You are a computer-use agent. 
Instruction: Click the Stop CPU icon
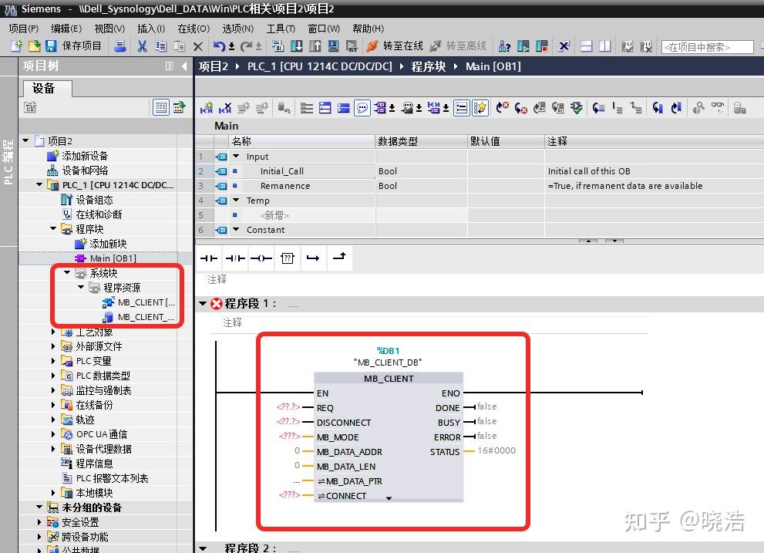tap(542, 46)
